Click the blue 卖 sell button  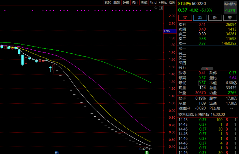pos(200,18)
